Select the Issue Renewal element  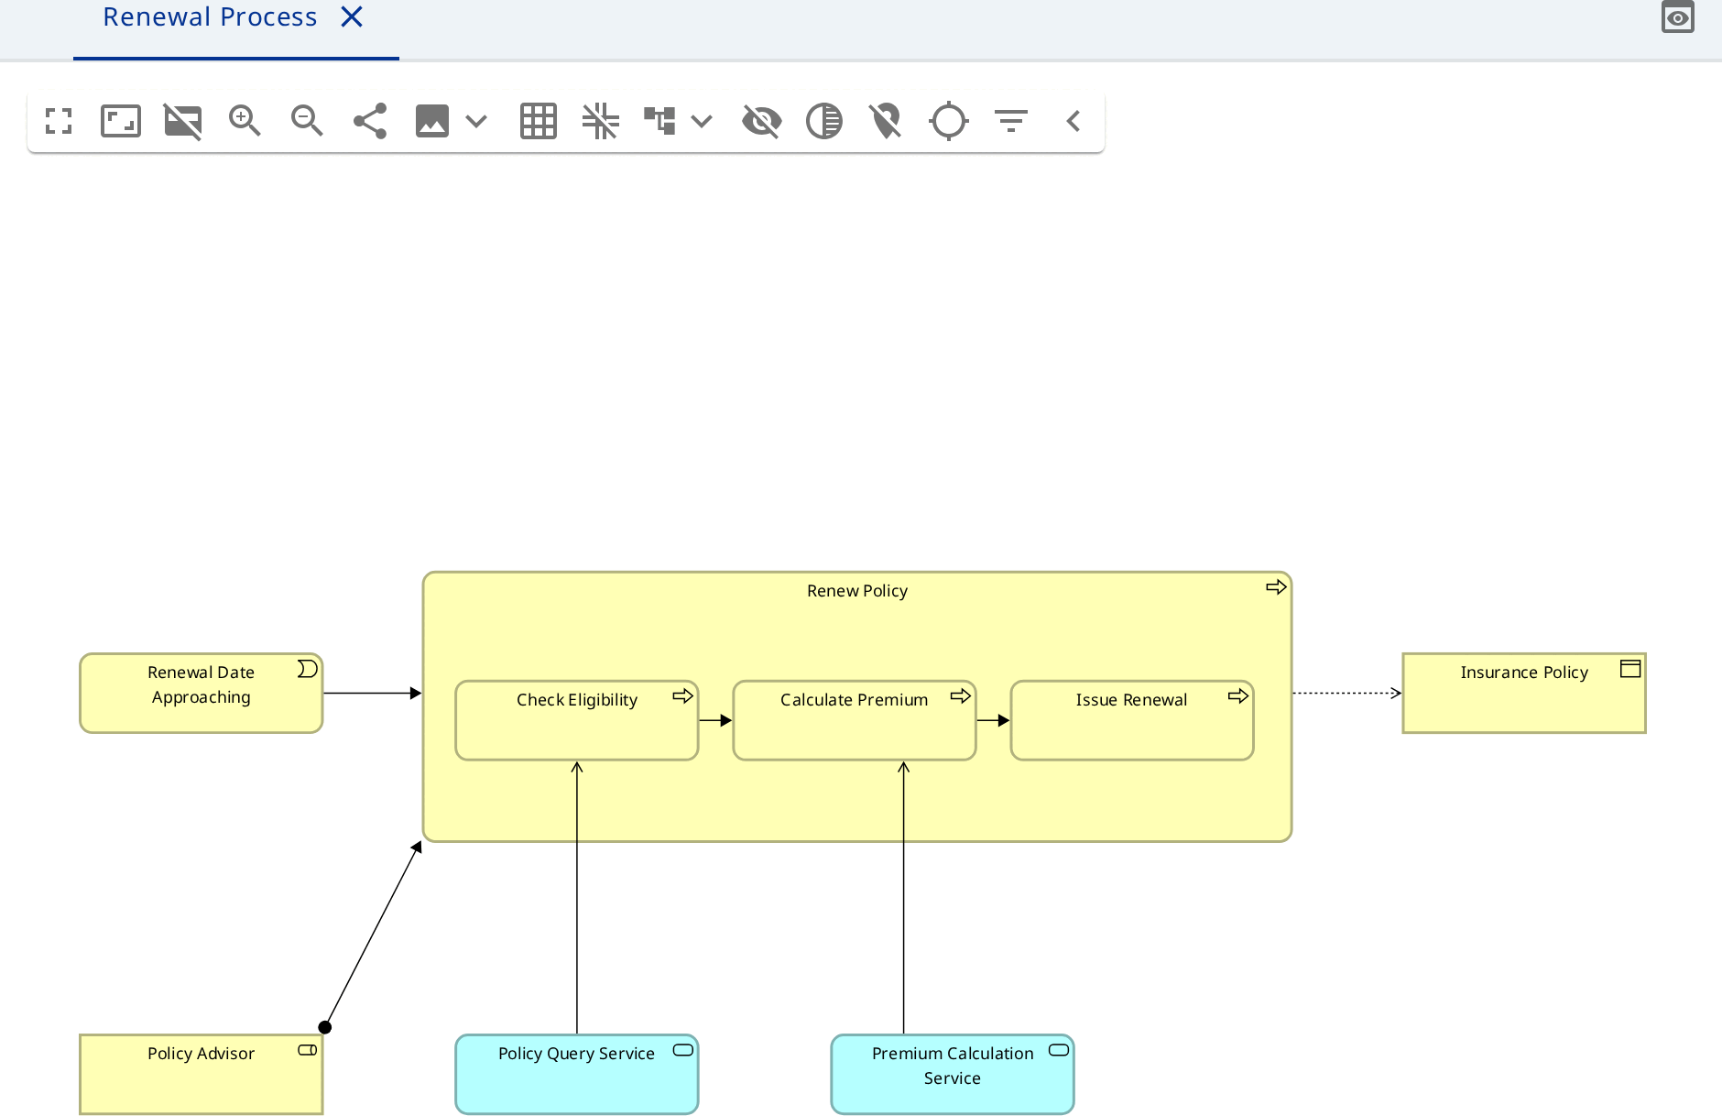[x=1132, y=720]
